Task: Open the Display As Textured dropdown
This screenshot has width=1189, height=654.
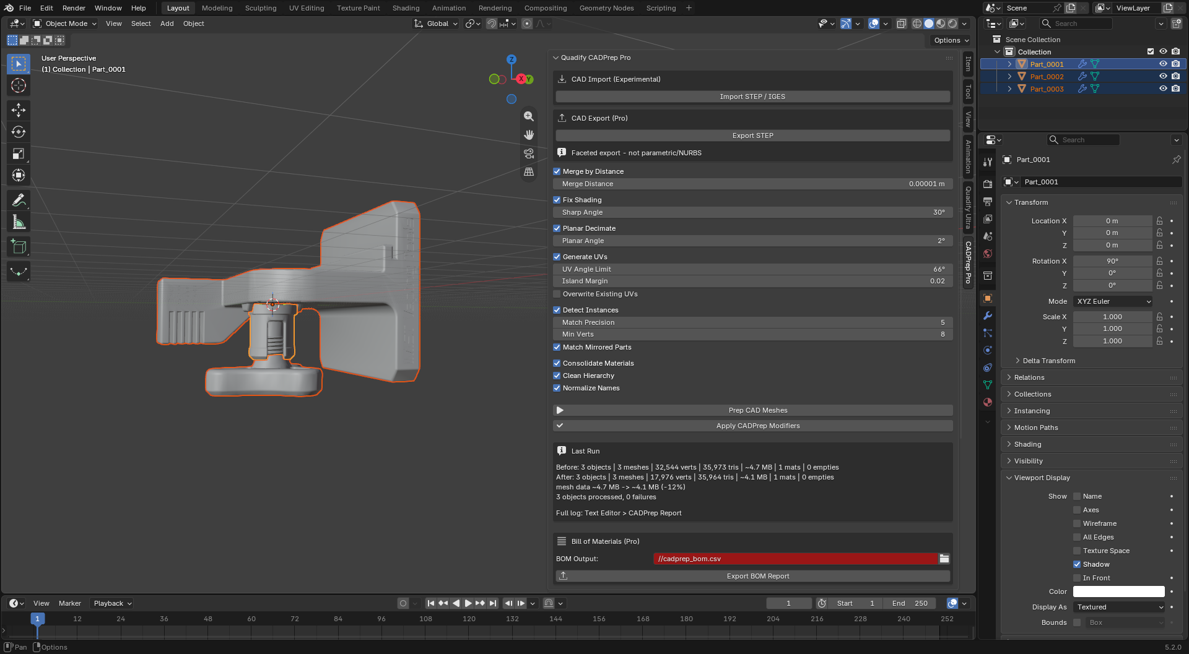Action: tap(1119, 607)
